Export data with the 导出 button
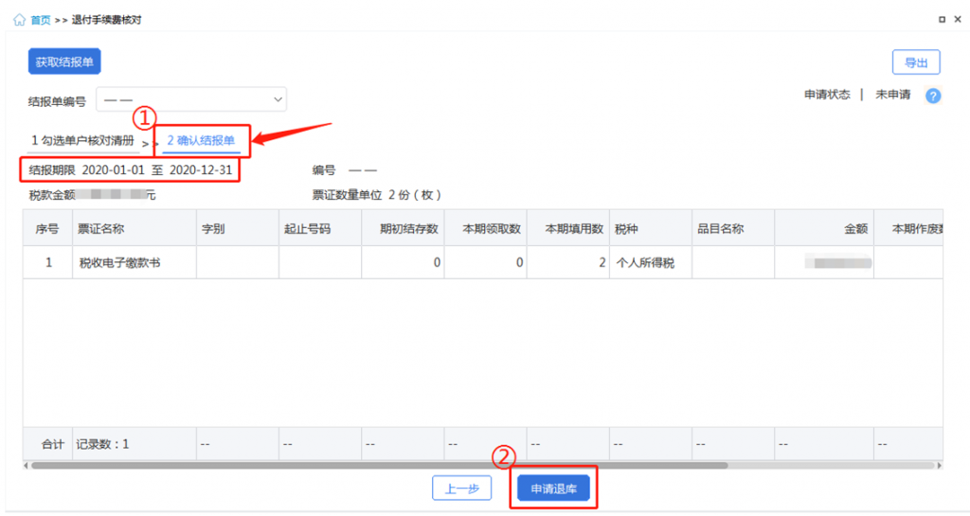Image resolution: width=970 pixels, height=516 pixels. click(x=916, y=62)
